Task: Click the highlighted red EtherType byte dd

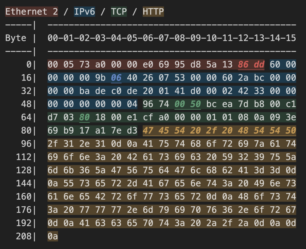Action: point(259,65)
